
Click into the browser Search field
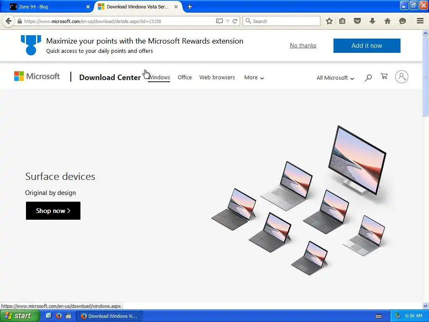tap(281, 21)
